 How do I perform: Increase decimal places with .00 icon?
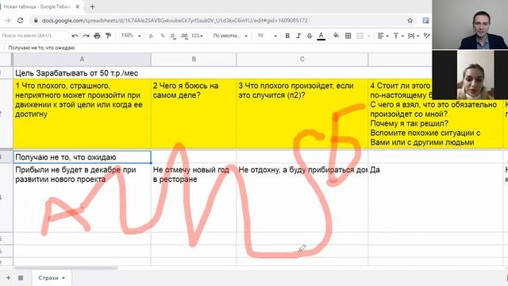(184, 36)
